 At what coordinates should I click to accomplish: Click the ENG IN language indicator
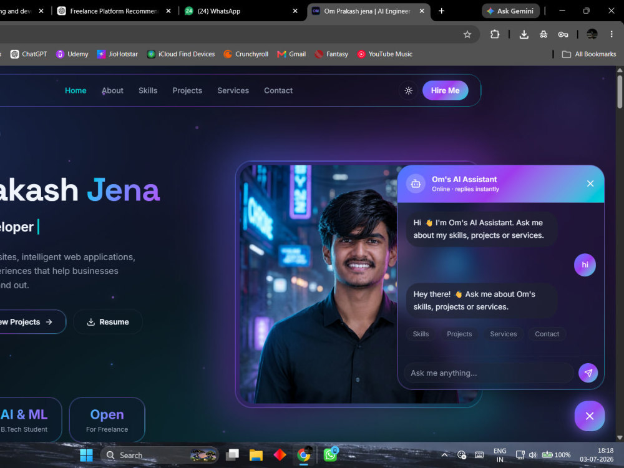point(500,455)
